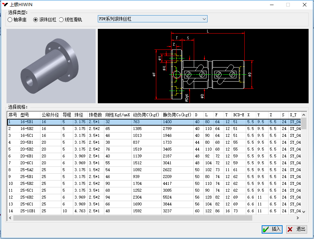314x239 pixels.
Task: Click the 退出 button
Action: (x=296, y=229)
